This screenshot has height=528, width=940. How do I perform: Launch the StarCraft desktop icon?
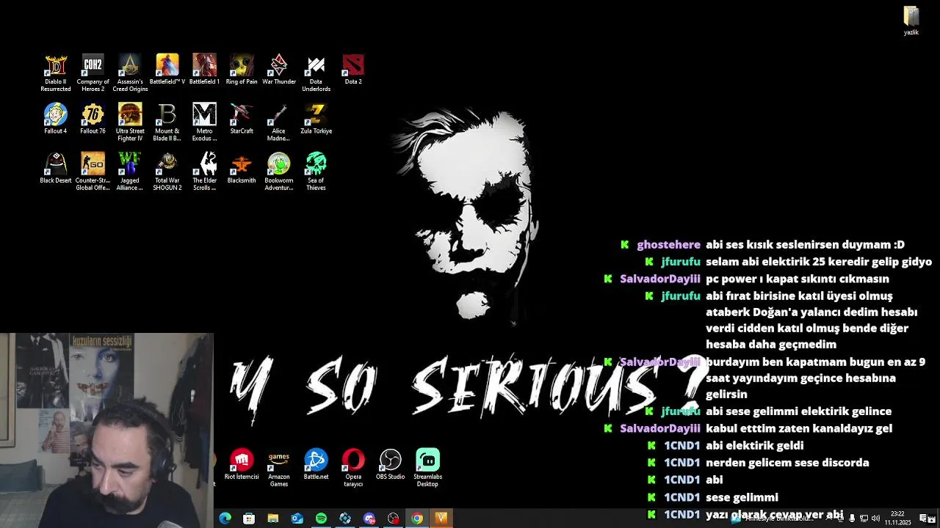click(x=242, y=119)
